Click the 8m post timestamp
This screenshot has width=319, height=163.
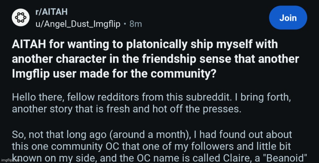[136, 24]
